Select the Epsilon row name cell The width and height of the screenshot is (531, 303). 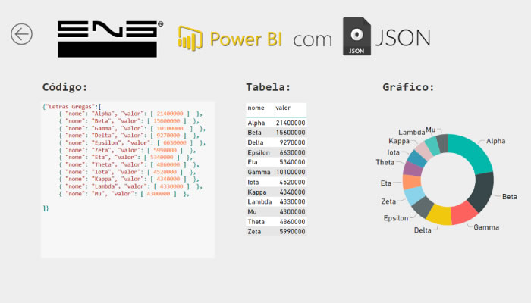[259, 152]
